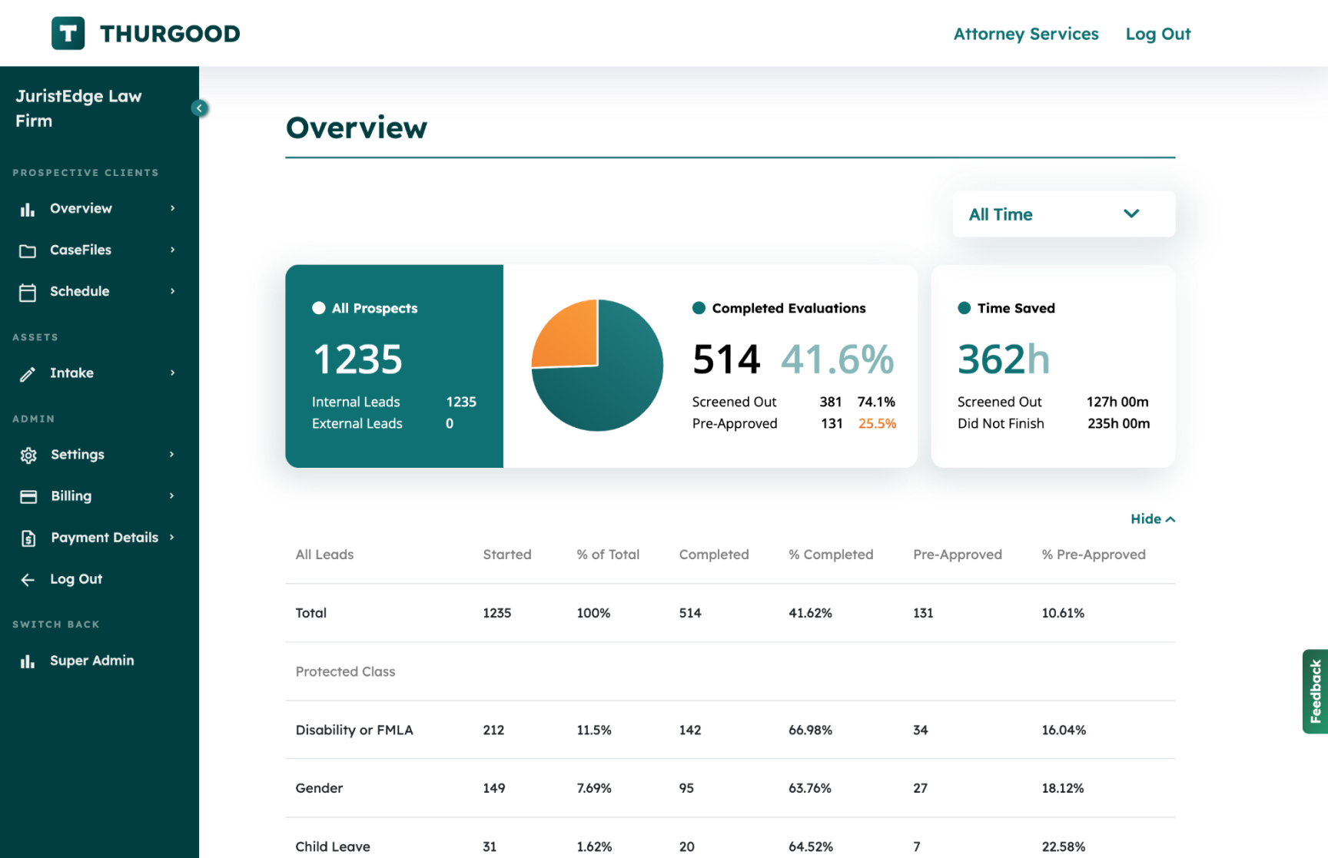The width and height of the screenshot is (1328, 858).
Task: Collapse the sidebar with arrow toggle
Action: tap(199, 108)
